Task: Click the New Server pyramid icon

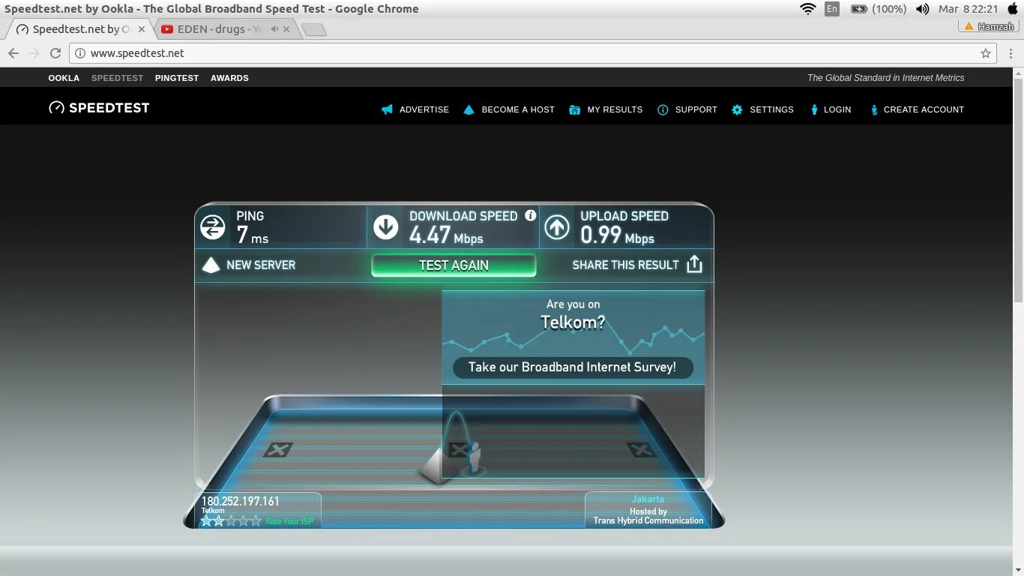Action: [211, 265]
